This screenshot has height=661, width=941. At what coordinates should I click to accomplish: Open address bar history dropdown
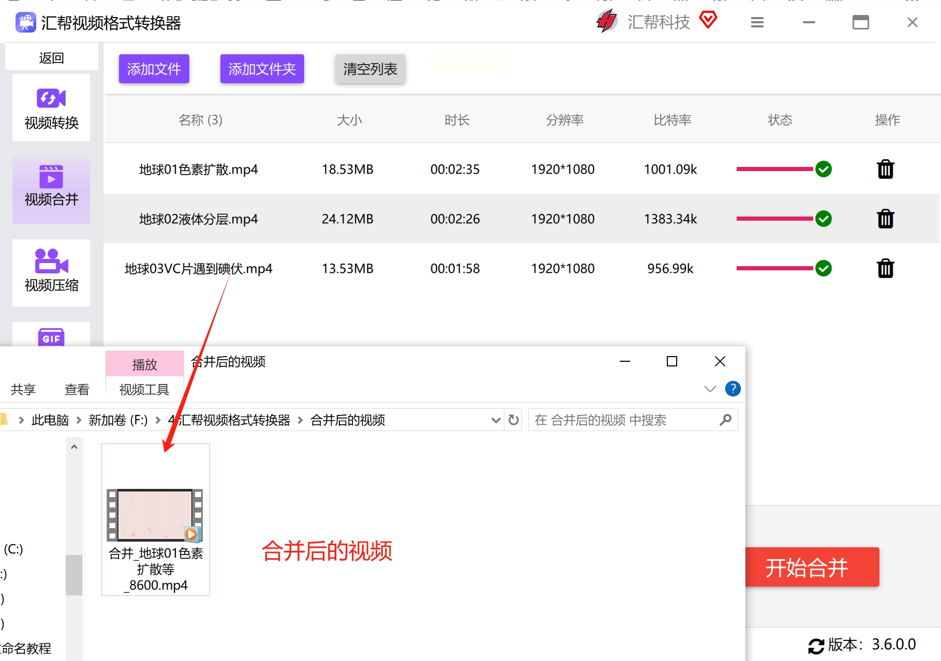point(496,420)
